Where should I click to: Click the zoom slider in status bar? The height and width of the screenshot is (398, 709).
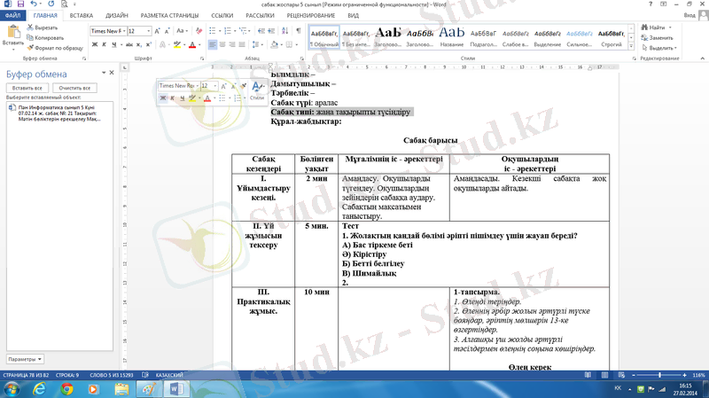point(659,376)
